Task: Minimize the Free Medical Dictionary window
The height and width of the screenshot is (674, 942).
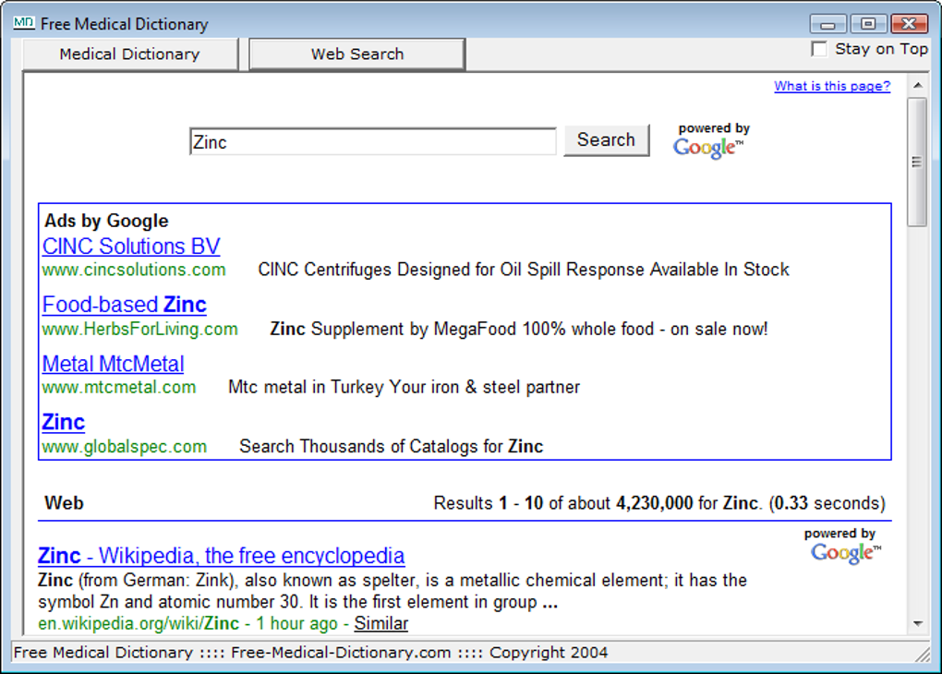Action: 827,24
